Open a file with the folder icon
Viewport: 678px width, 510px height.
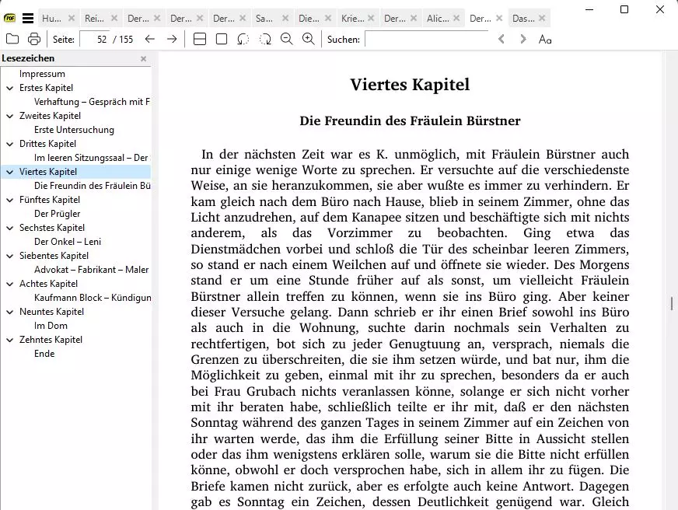coord(12,38)
